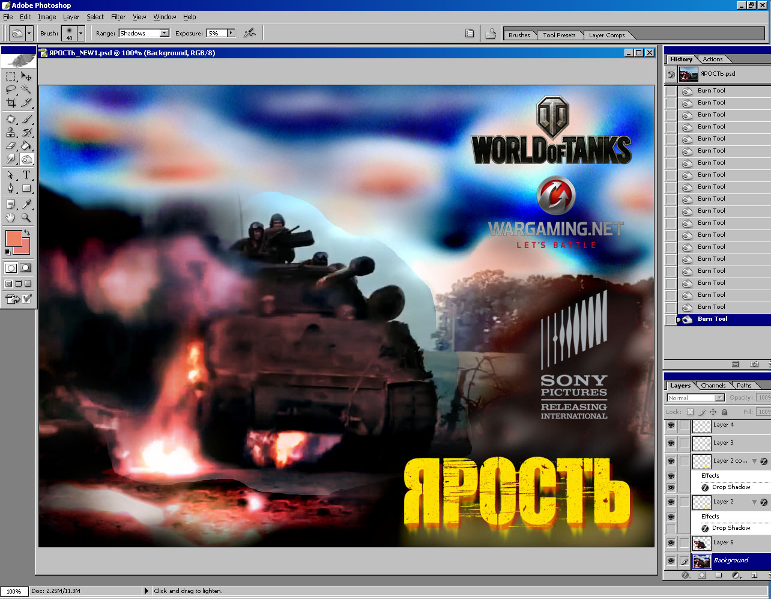Screen dimensions: 771x599
Task: Select the Magic Wand tool
Action: tap(26, 90)
